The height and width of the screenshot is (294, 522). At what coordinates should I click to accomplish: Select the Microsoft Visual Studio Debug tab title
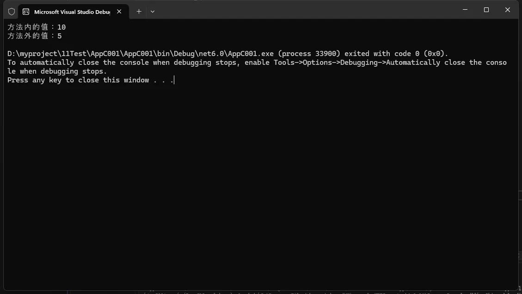pos(72,12)
